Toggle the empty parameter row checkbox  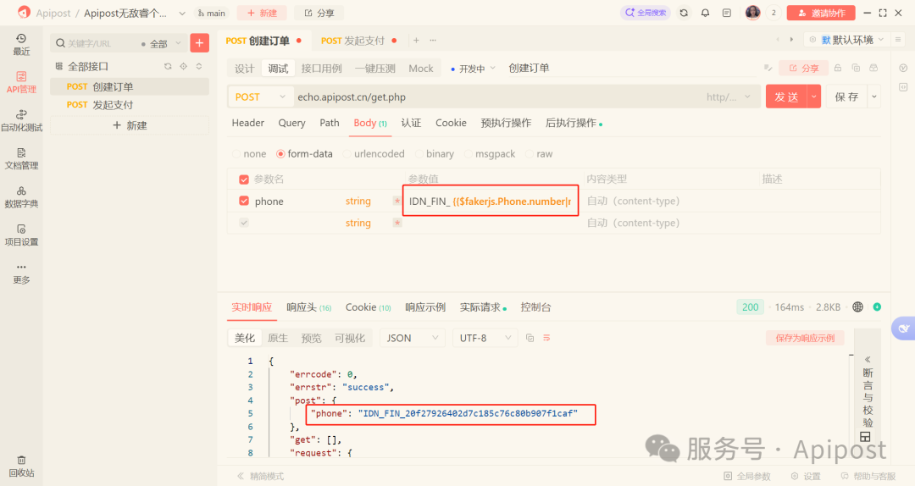(x=244, y=223)
